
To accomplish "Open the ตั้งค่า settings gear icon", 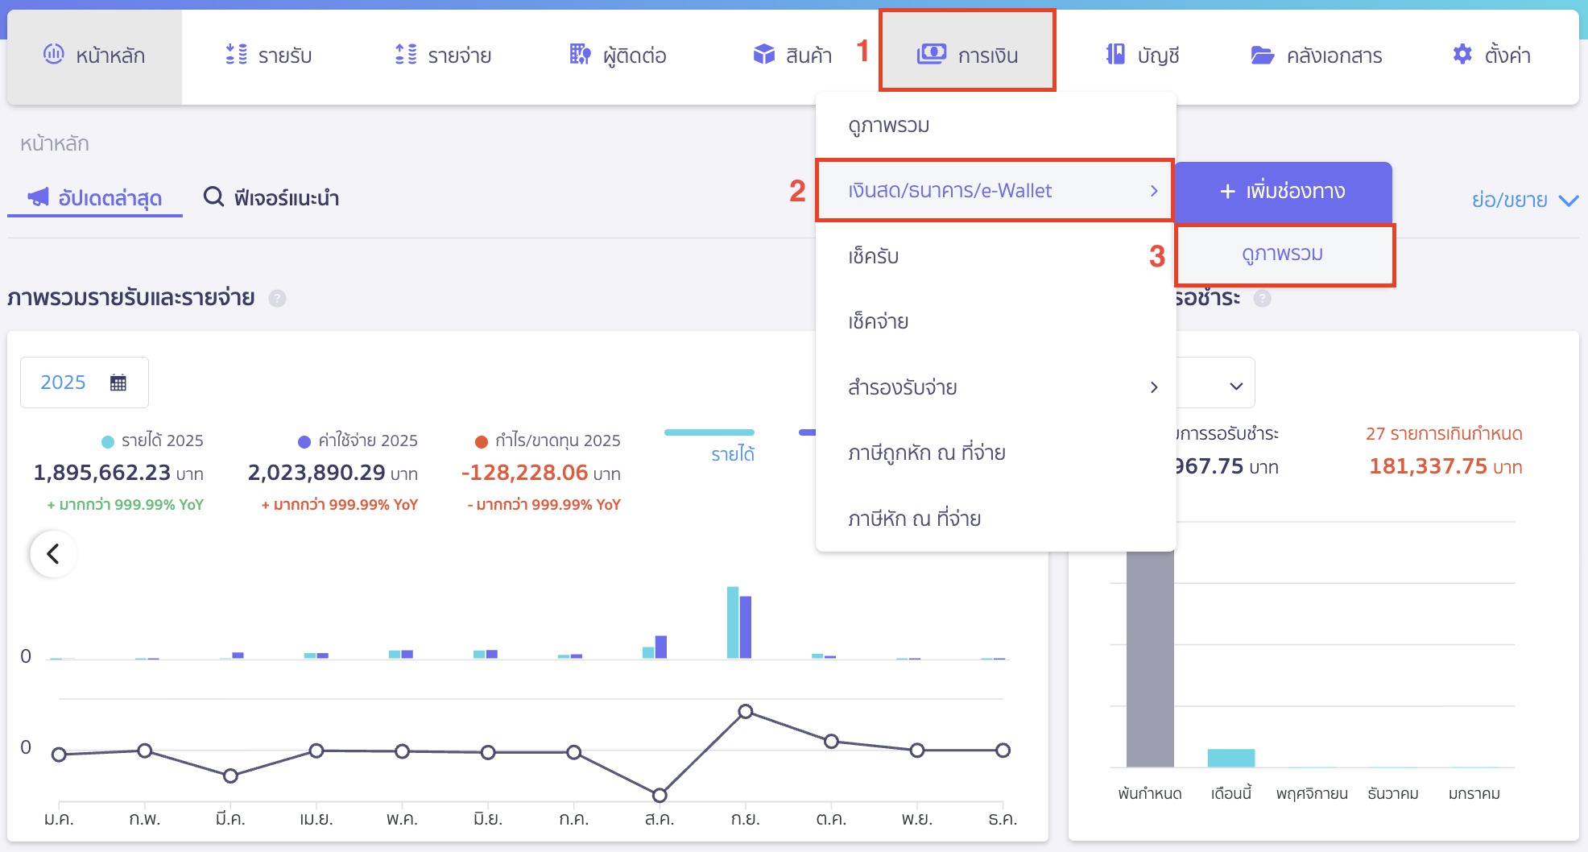I will coord(1462,54).
